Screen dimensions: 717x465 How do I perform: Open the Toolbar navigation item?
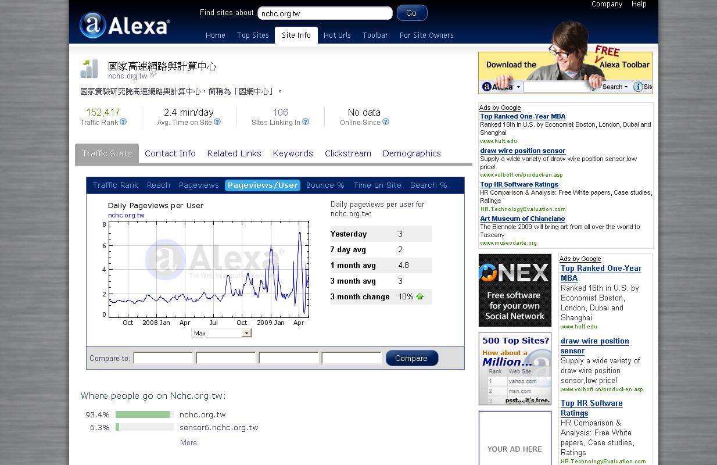click(375, 35)
